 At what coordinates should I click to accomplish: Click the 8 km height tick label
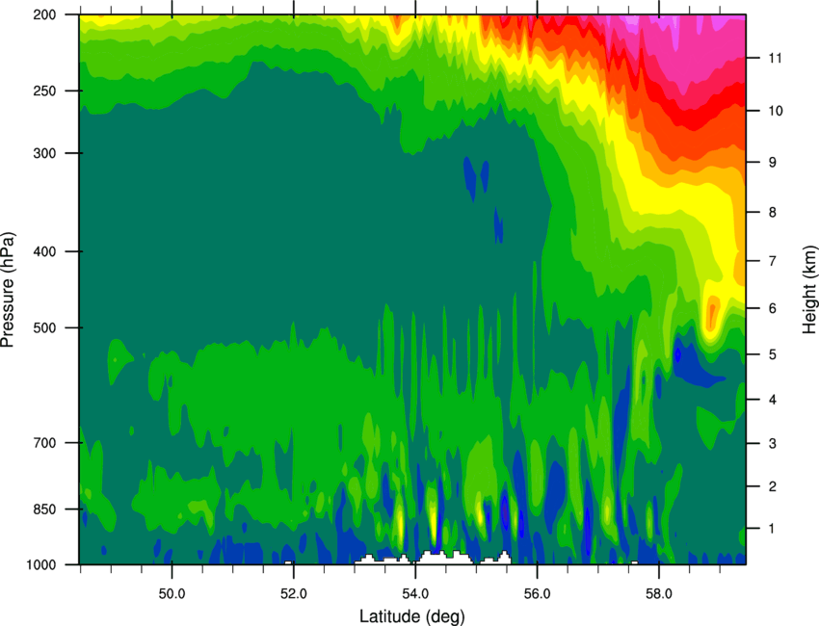[x=772, y=212]
